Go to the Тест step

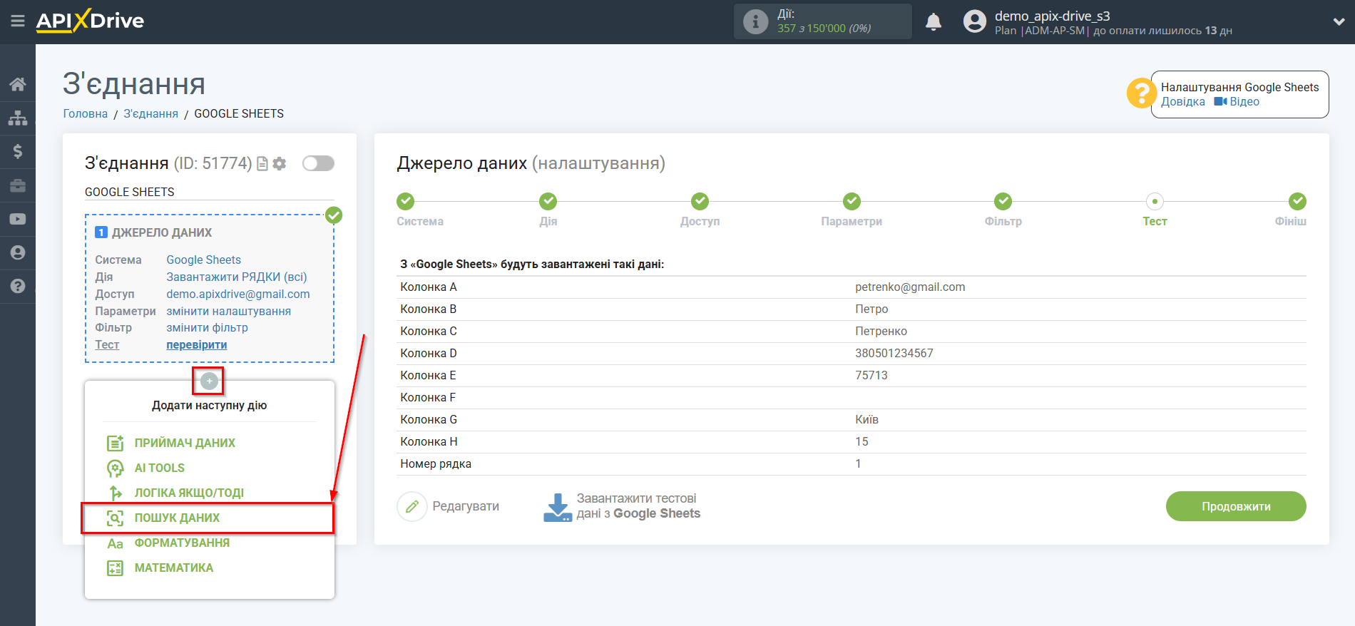point(1155,201)
